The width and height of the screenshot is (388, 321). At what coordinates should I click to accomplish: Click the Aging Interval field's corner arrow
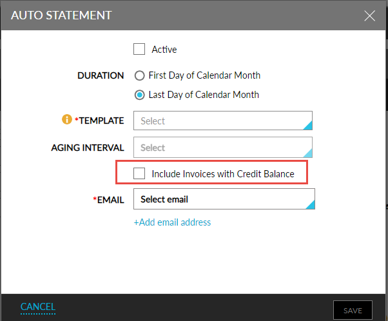click(x=308, y=153)
